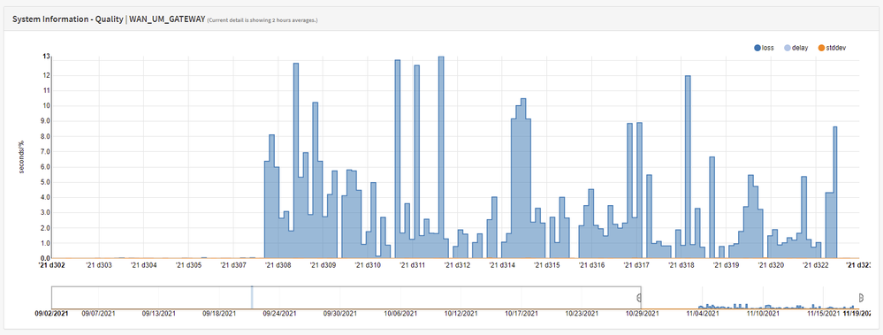The width and height of the screenshot is (883, 335).
Task: Click the '21 d311 x-axis label
Action: pos(412,264)
